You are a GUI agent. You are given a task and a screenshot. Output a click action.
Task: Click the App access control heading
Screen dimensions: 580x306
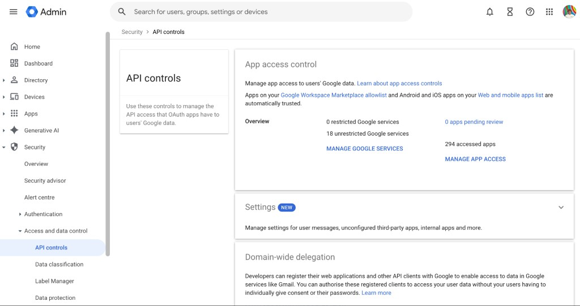(x=281, y=64)
